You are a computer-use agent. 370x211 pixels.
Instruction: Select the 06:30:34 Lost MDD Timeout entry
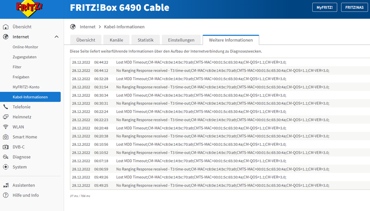point(220,95)
